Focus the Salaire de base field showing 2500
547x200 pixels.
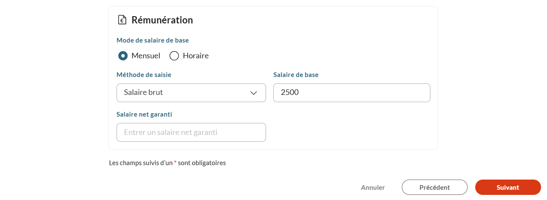352,93
